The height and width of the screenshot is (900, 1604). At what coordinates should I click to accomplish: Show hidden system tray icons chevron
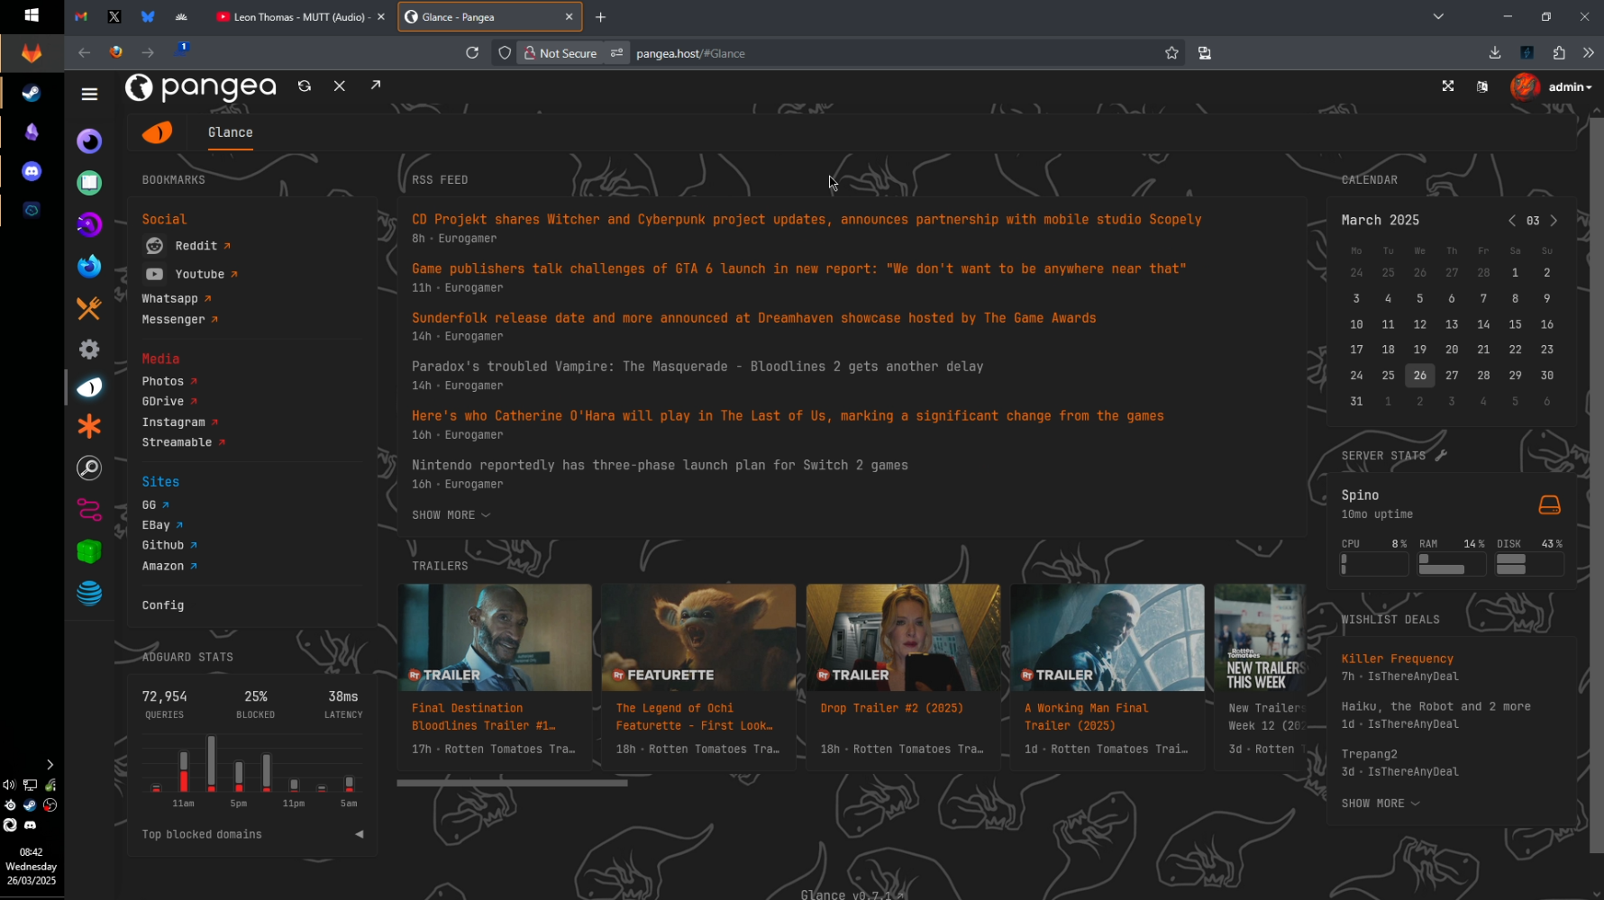(x=50, y=765)
